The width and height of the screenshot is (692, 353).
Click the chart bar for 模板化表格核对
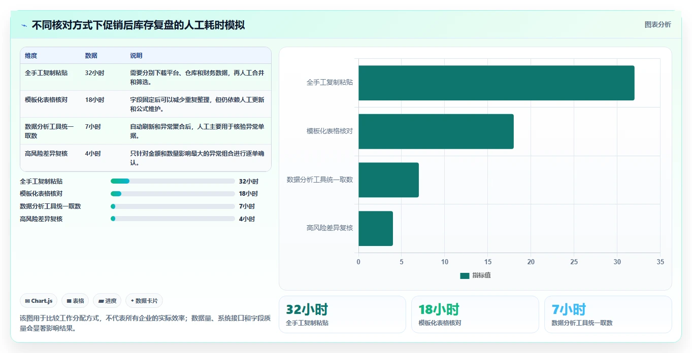(x=436, y=131)
